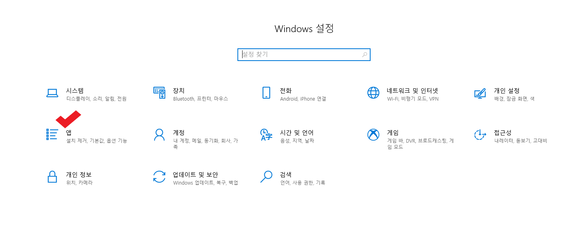Choose the 개인 설정 paintbrush icon
The image size is (587, 246).
tap(480, 93)
